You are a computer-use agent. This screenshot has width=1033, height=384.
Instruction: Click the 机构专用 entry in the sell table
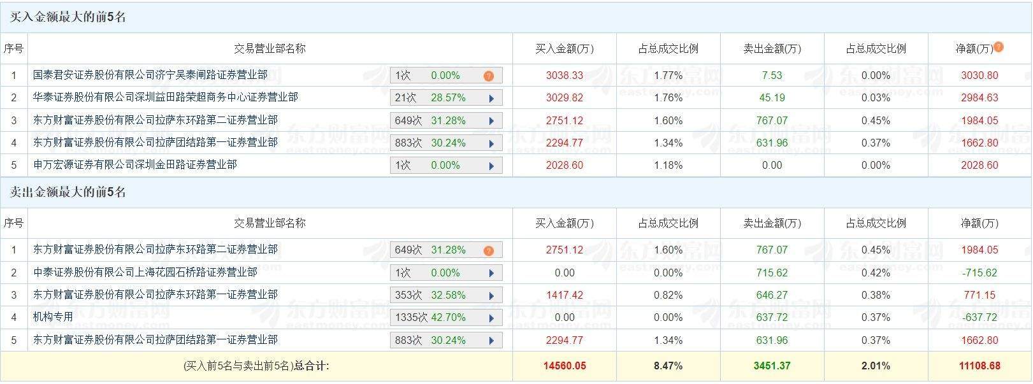[x=54, y=317]
